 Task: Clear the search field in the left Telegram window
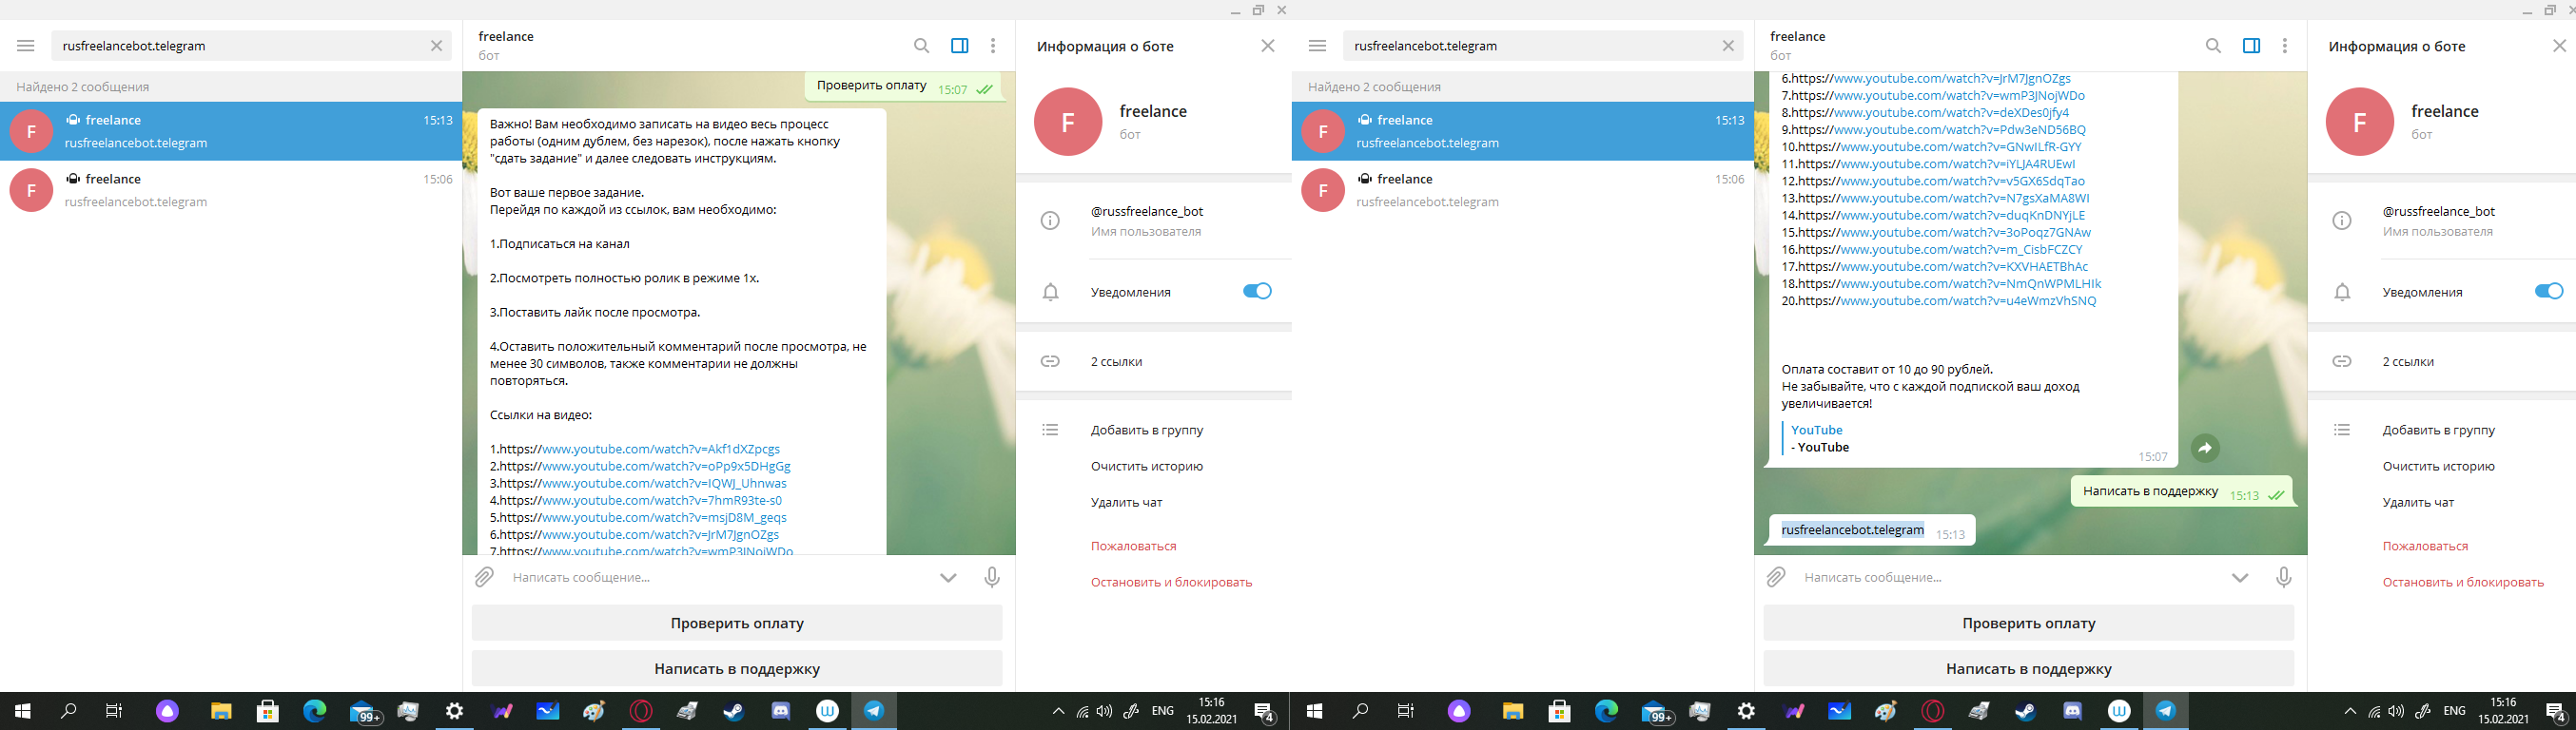pos(436,46)
